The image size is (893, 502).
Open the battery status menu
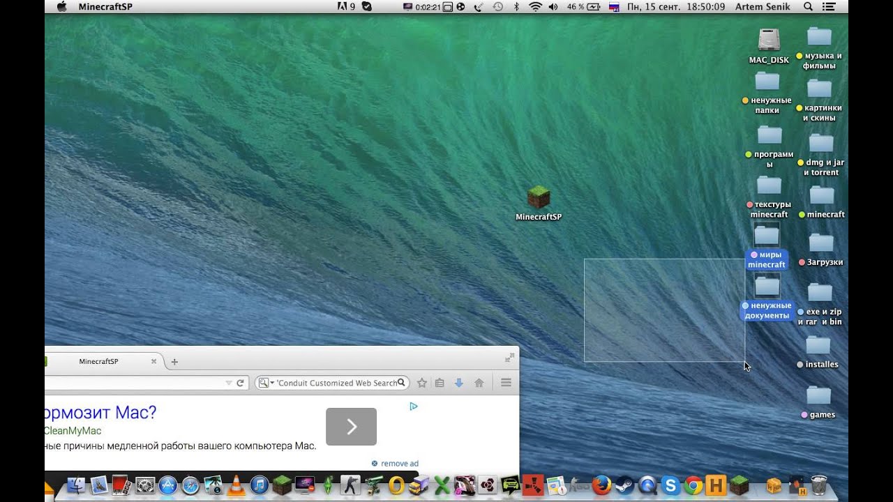(585, 7)
